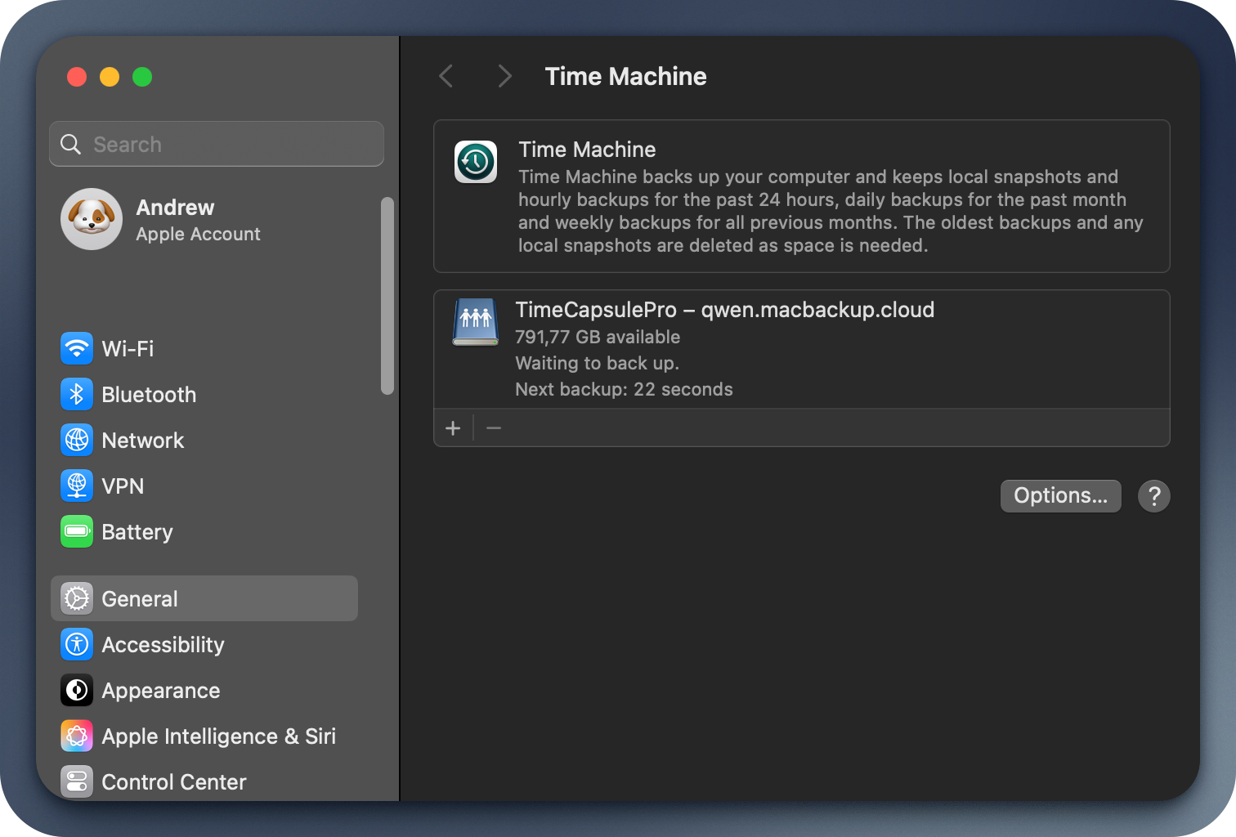1236x837 pixels.
Task: Click the Apple Intelligence & Siri icon
Action: tap(77, 736)
